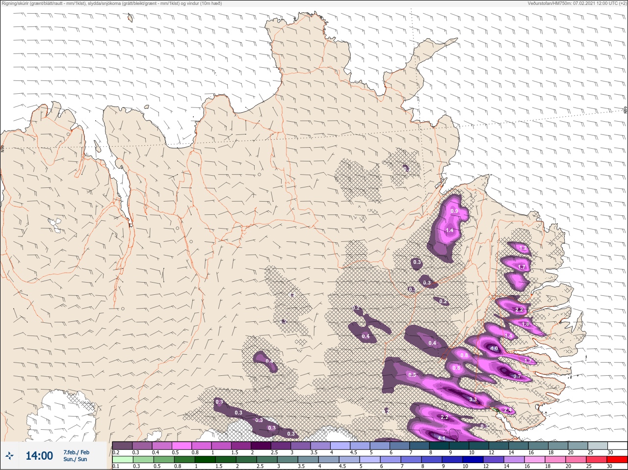The height and width of the screenshot is (470, 628).
Task: Click the 'Sun./ Sun' weekday label
Action: click(75, 459)
